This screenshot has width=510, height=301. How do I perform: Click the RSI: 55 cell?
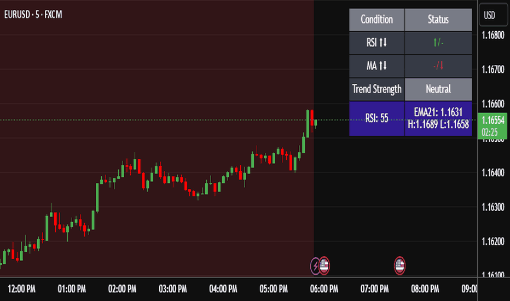point(376,118)
